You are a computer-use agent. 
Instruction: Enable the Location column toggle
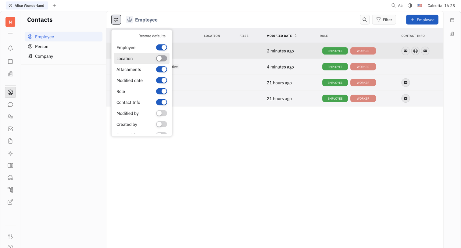click(162, 58)
